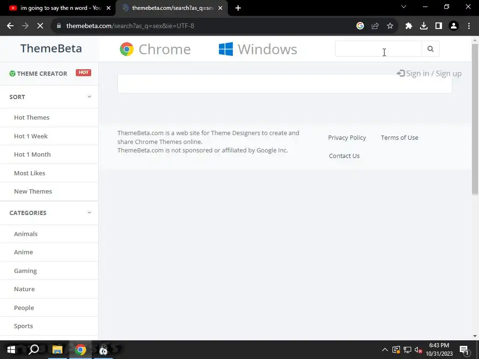479x359 pixels.
Task: Stop loading the page with the X button
Action: 40,26
